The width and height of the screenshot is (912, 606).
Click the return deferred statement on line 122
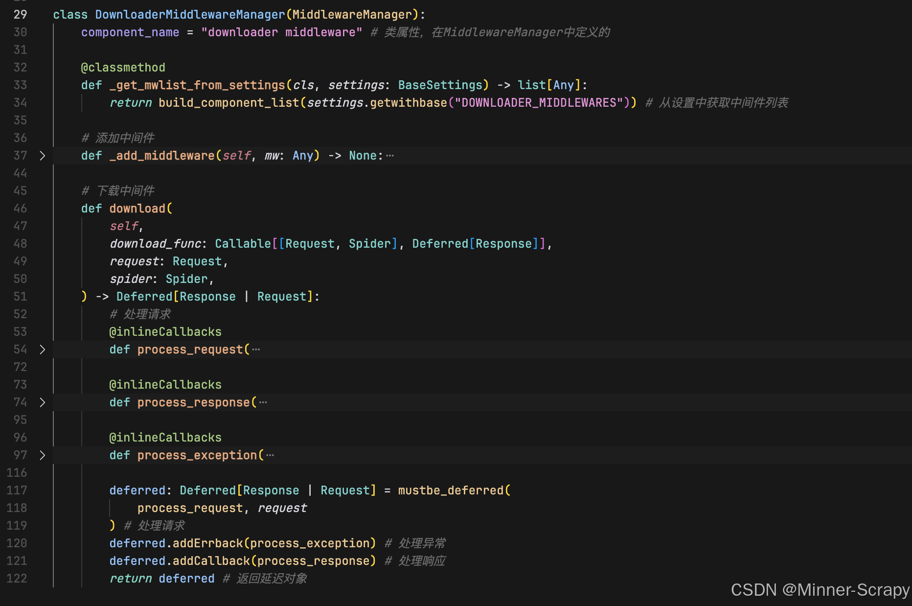(162, 579)
